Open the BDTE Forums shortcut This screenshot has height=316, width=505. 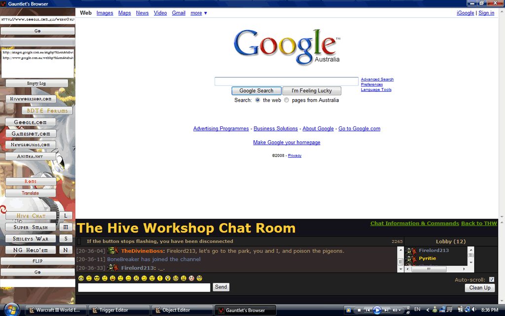tap(47, 111)
